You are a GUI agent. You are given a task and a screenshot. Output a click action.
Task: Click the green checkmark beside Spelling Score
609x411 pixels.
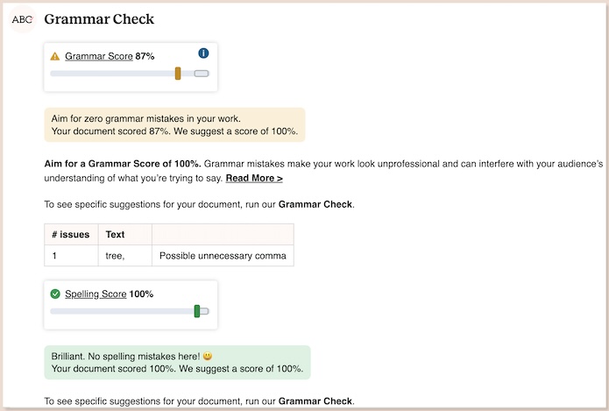coord(55,294)
